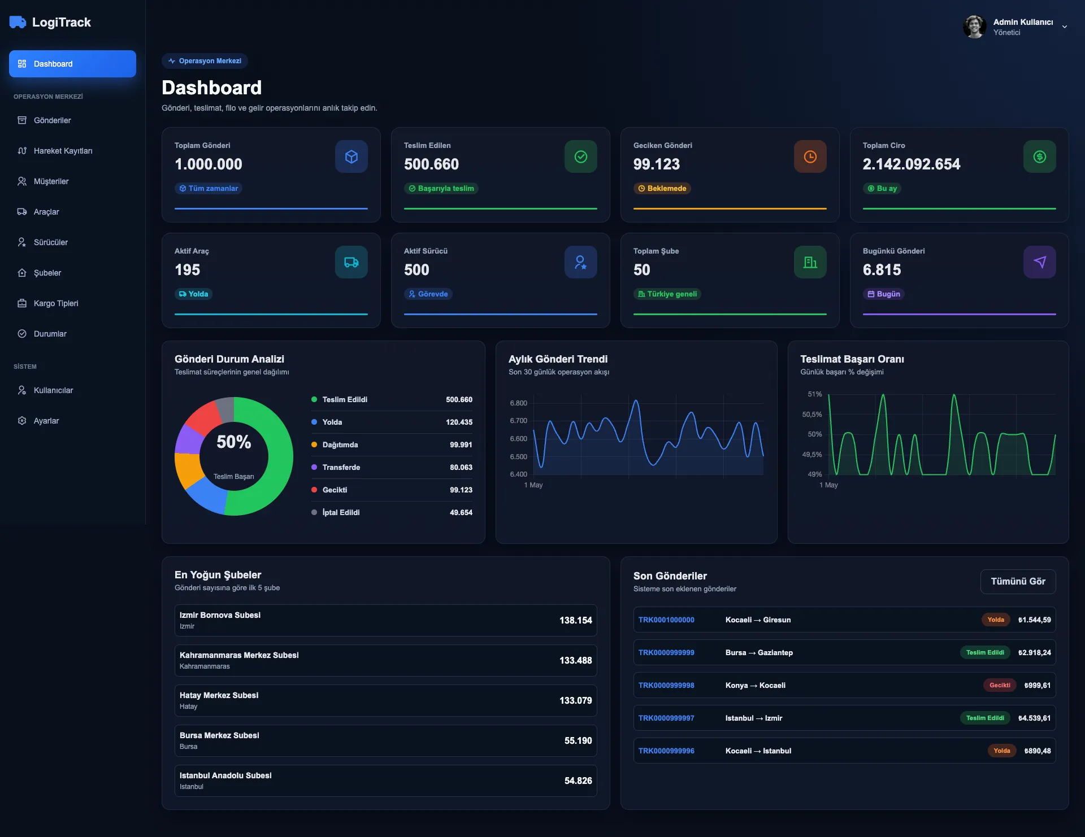Click the red Gecikti legend dot
Screen dimensions: 1085x837
314,490
